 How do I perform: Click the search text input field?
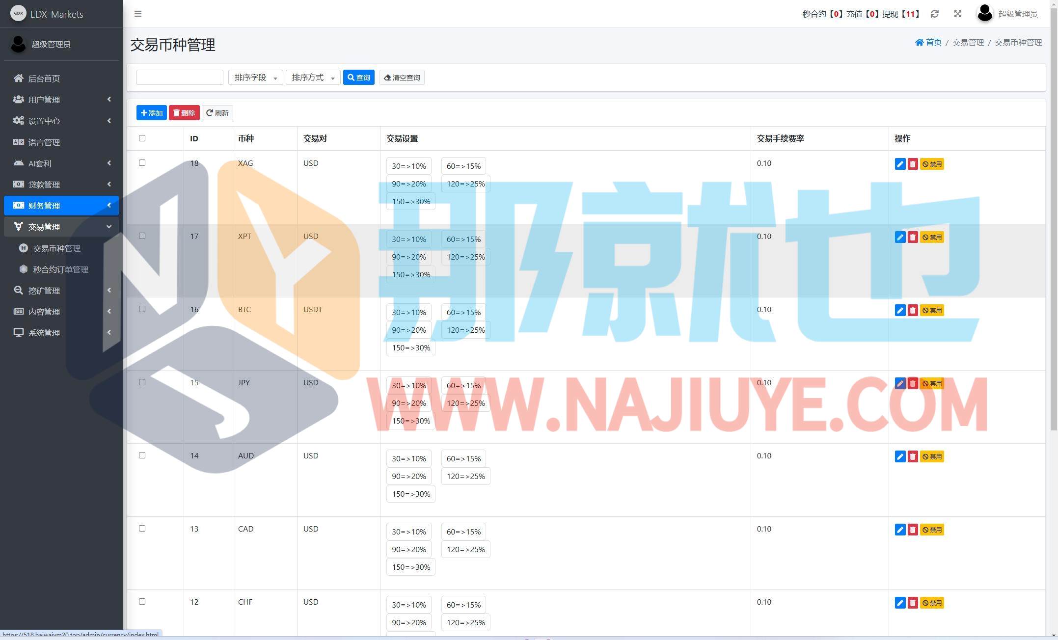[180, 78]
